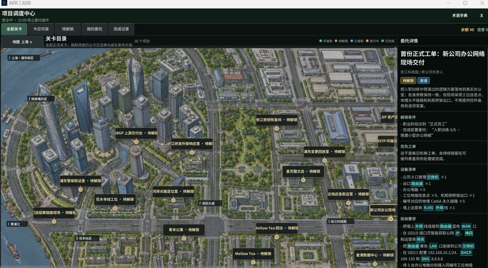Click the Mellow Tea 回访 map pin
Image resolution: width=488 pixels, height=268 pixels.
[277, 237]
